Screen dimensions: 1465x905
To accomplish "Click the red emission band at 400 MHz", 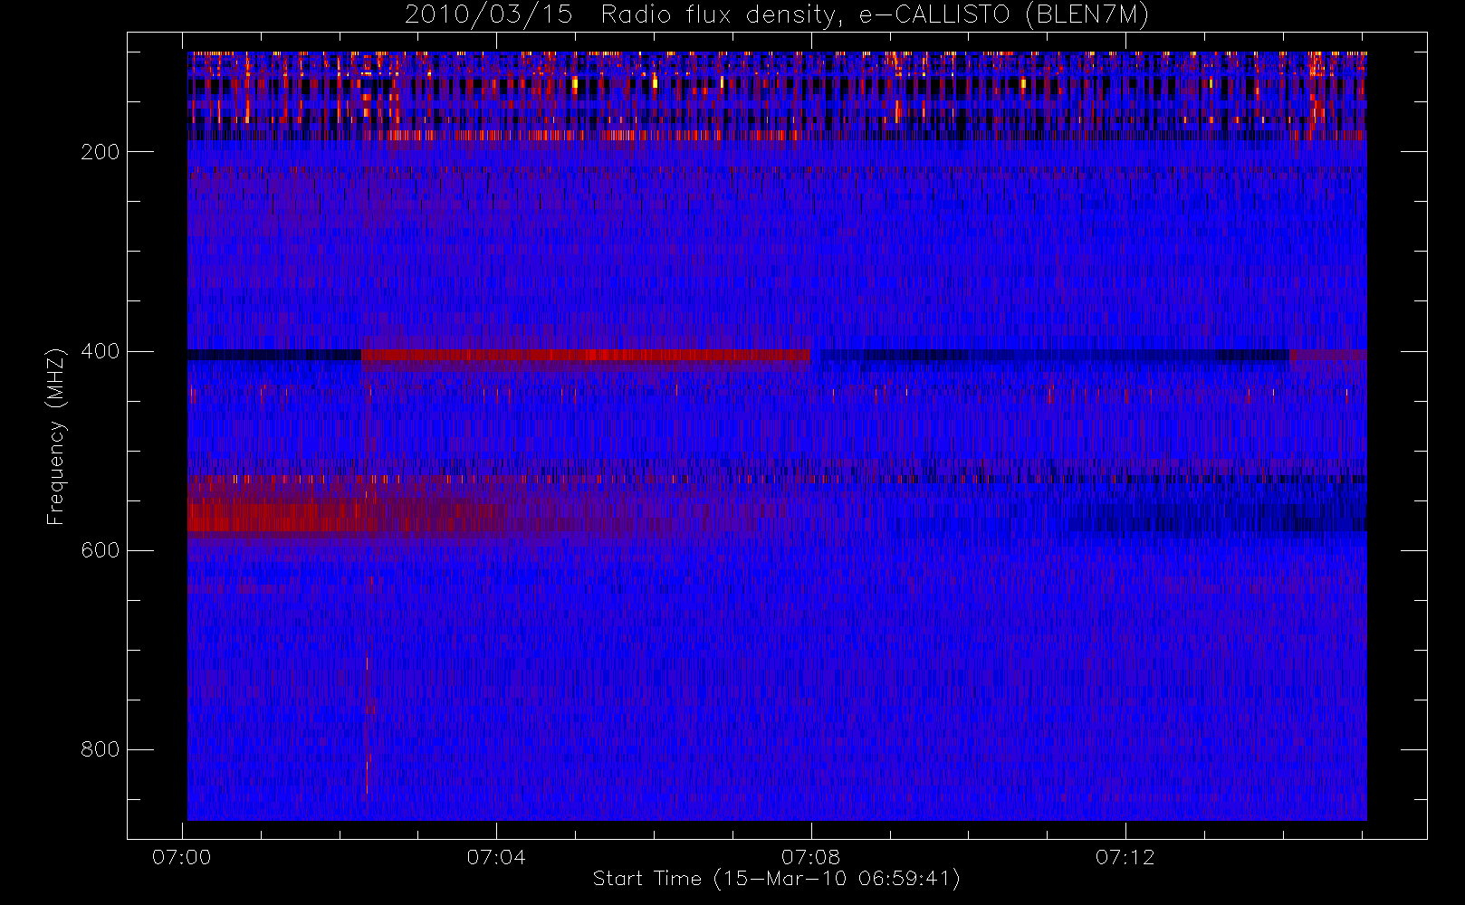I will [x=586, y=355].
